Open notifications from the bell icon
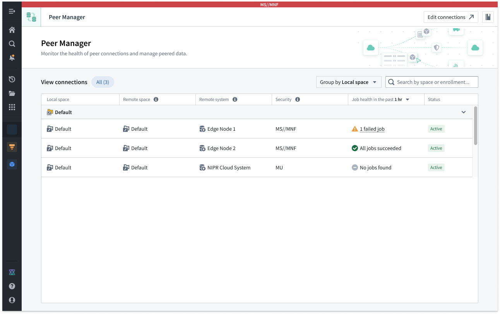 [12, 57]
